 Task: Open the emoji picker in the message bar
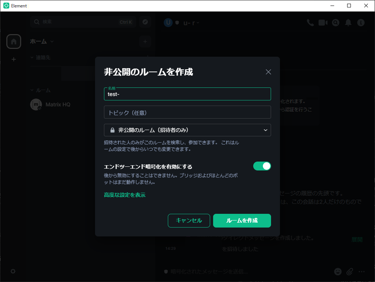(337, 271)
